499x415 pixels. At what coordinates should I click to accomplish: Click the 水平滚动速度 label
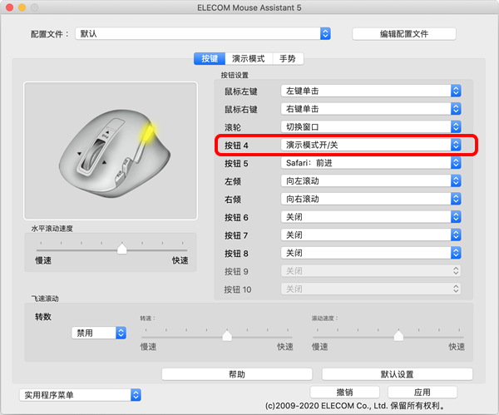click(x=52, y=229)
